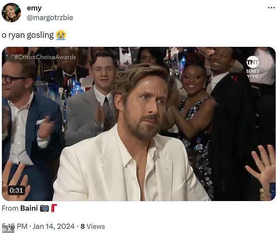Click the Jan 14, 2024 date
Viewport: 277px width, 233px height.
54,226
